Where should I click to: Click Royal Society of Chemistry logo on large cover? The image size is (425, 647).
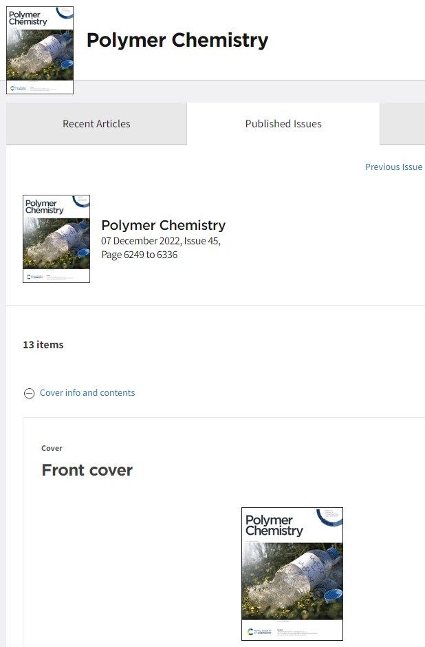pos(260,631)
